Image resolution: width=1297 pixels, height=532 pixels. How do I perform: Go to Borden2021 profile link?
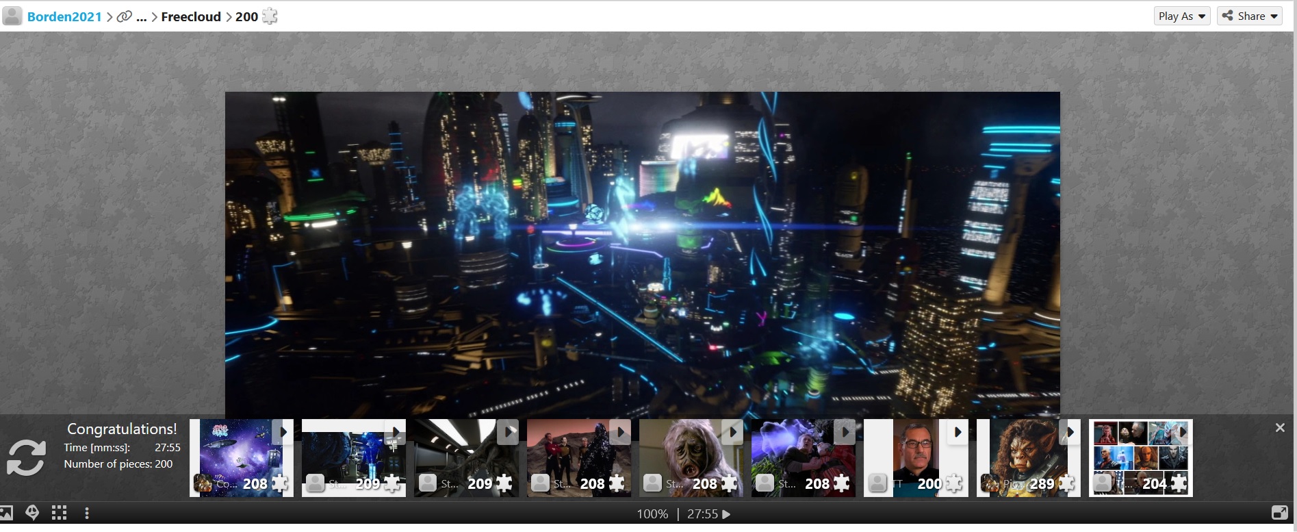coord(64,16)
